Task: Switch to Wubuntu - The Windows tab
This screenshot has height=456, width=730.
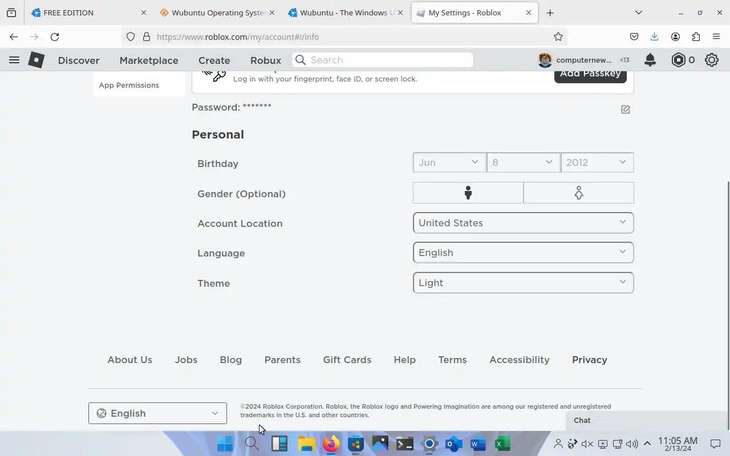Action: pos(345,13)
